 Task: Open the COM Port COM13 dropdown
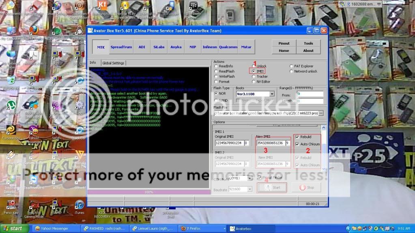click(249, 178)
